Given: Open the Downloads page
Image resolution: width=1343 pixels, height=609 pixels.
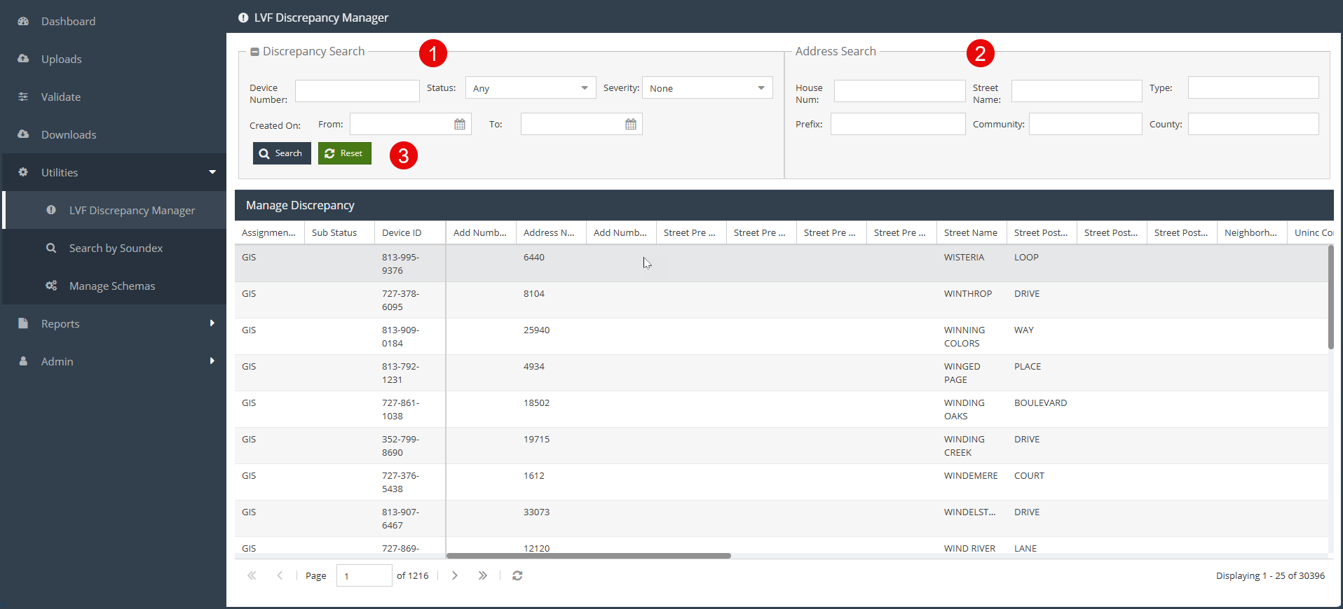Looking at the screenshot, I should pyautogui.click(x=69, y=134).
